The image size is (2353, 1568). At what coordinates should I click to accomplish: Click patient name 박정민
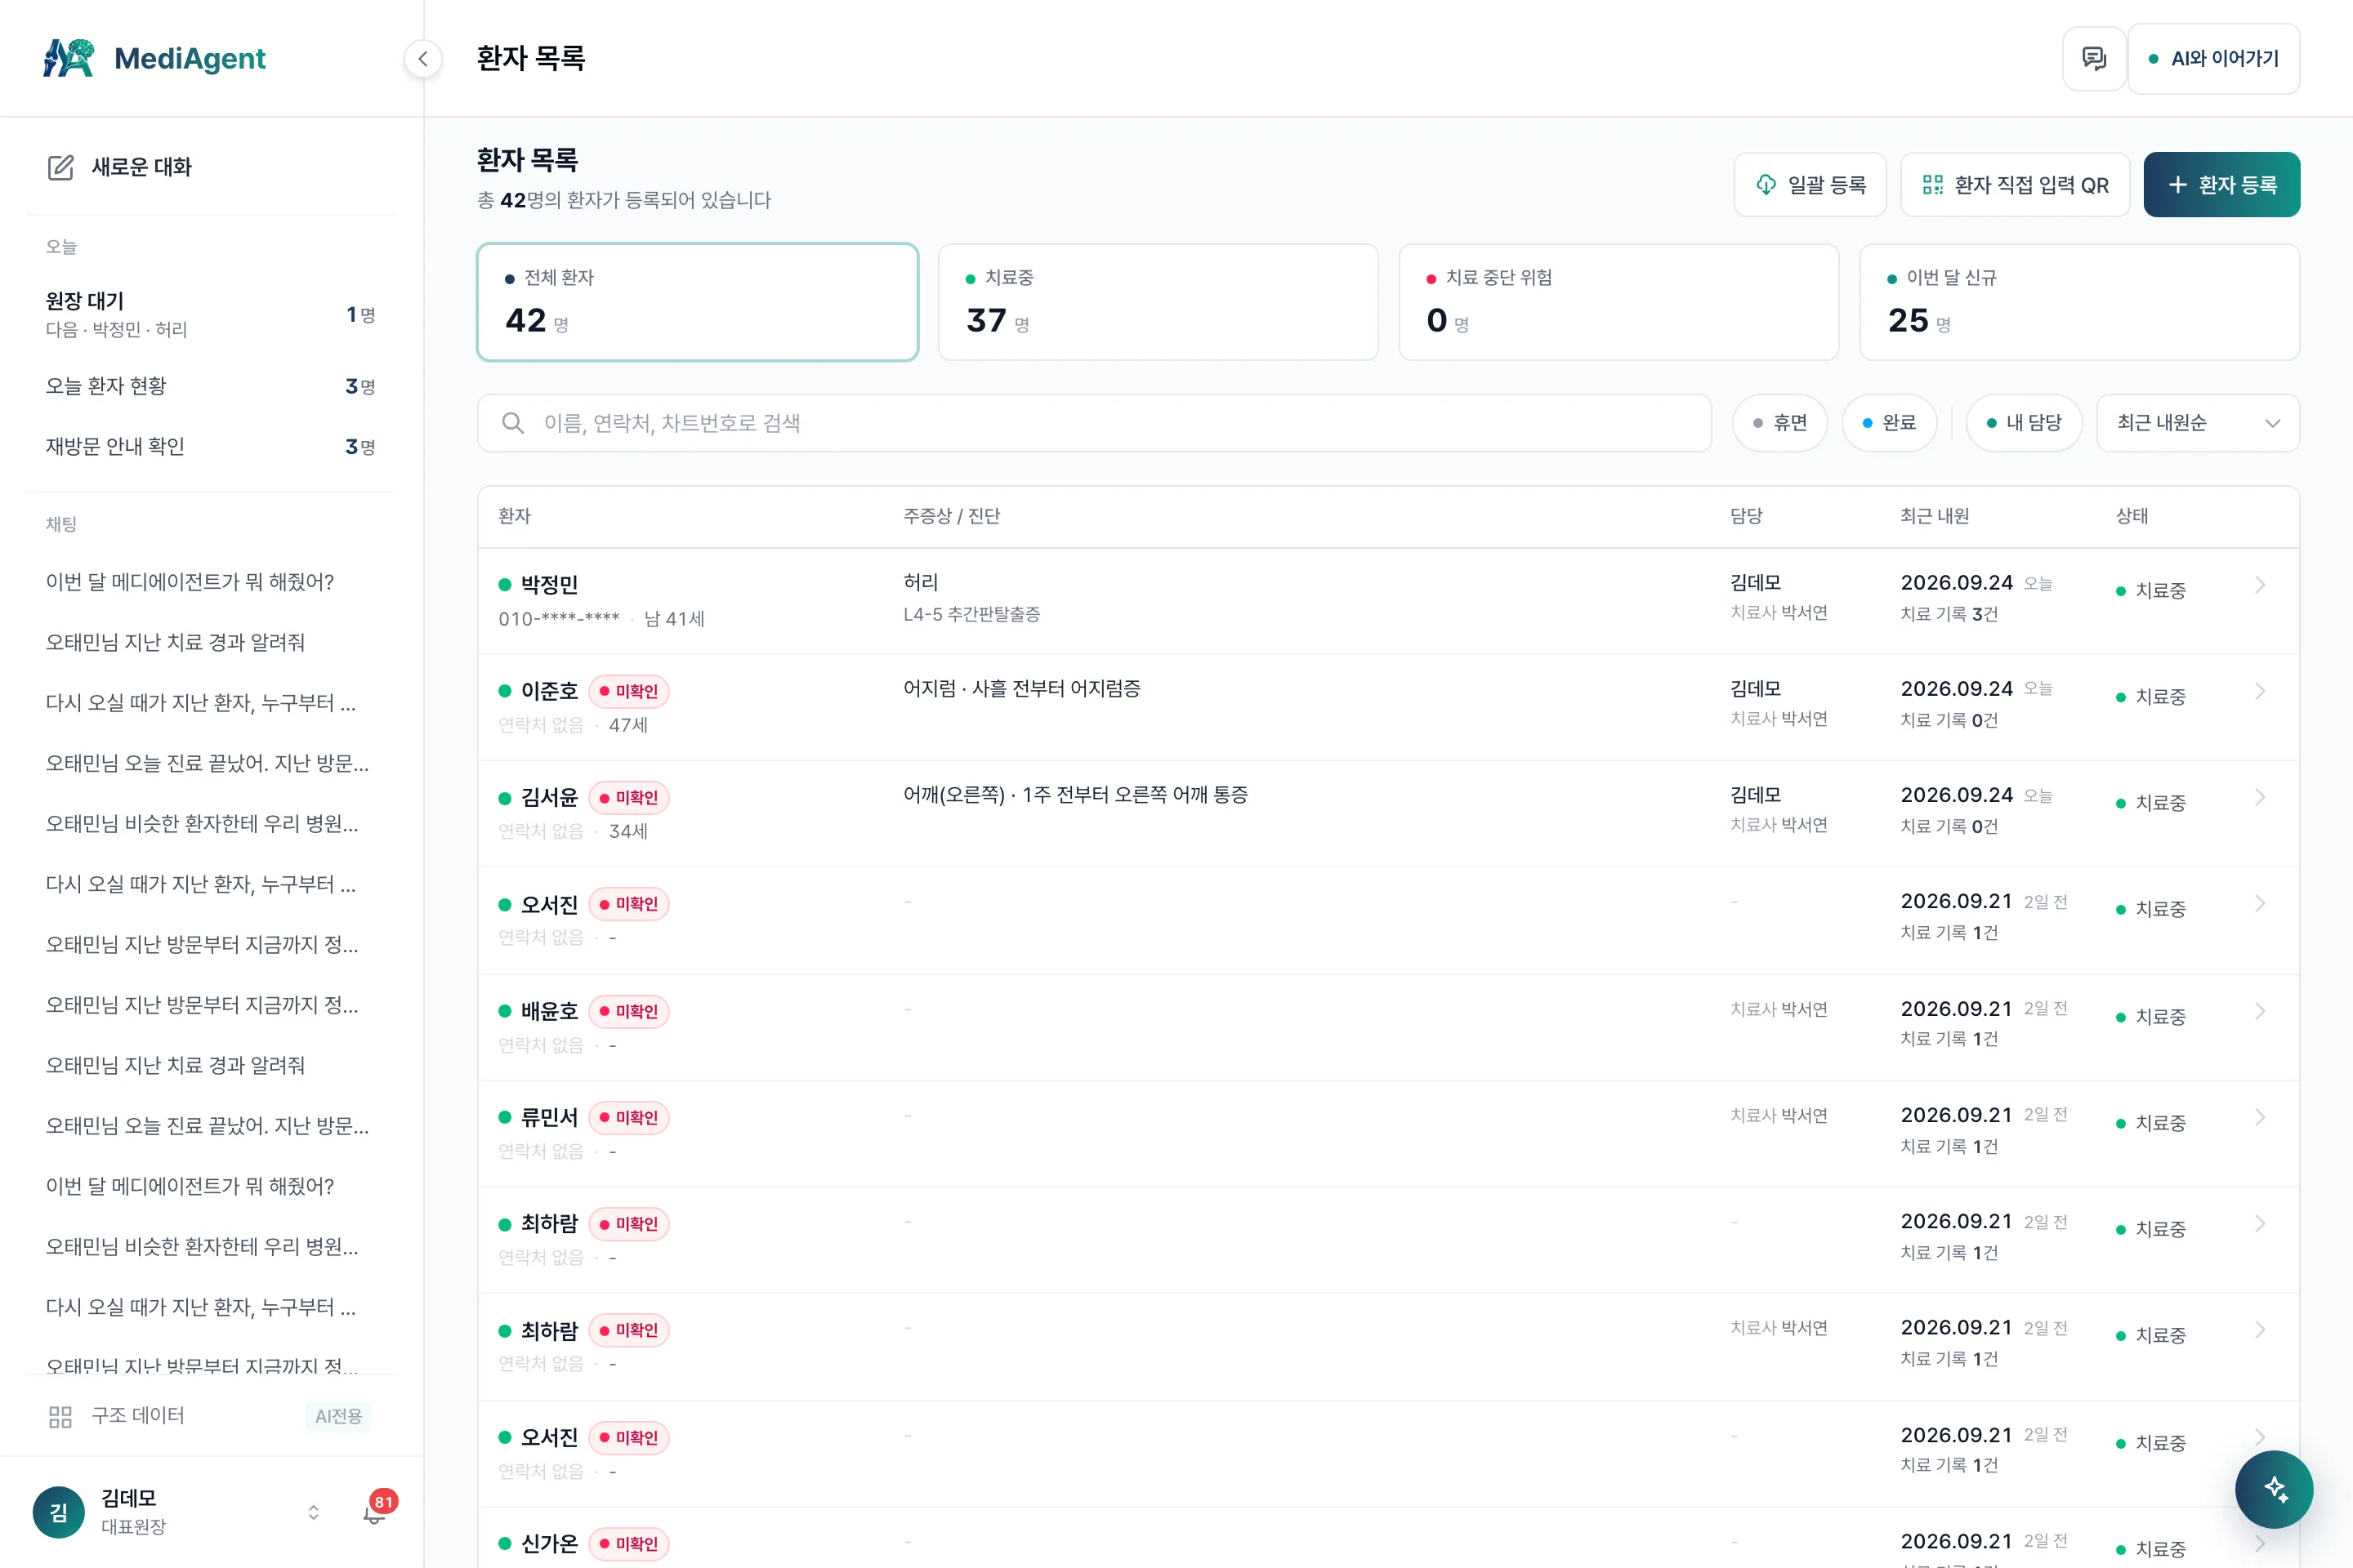(x=549, y=585)
